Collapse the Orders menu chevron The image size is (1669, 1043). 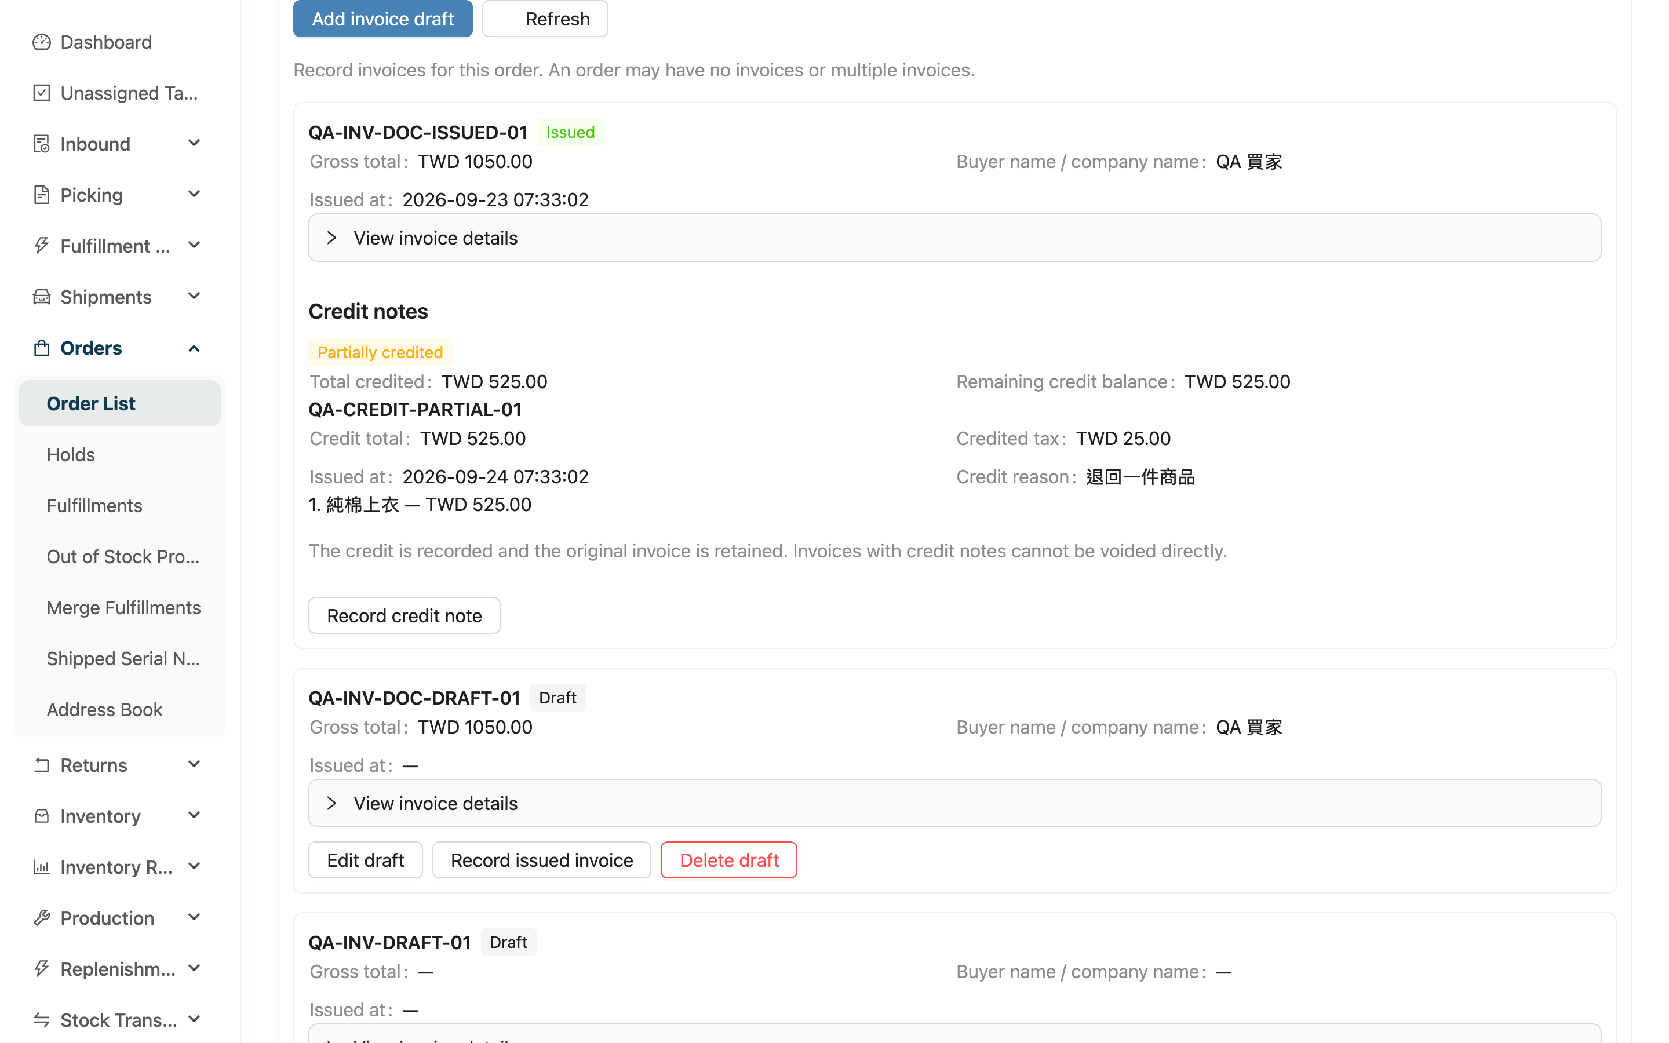click(x=194, y=348)
